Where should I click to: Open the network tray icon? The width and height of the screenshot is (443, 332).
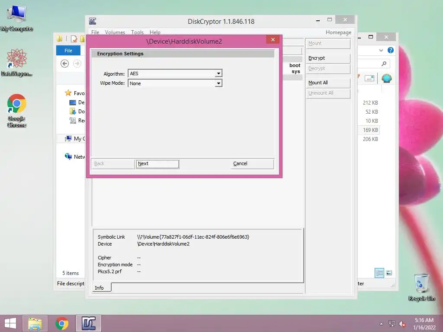(x=392, y=324)
